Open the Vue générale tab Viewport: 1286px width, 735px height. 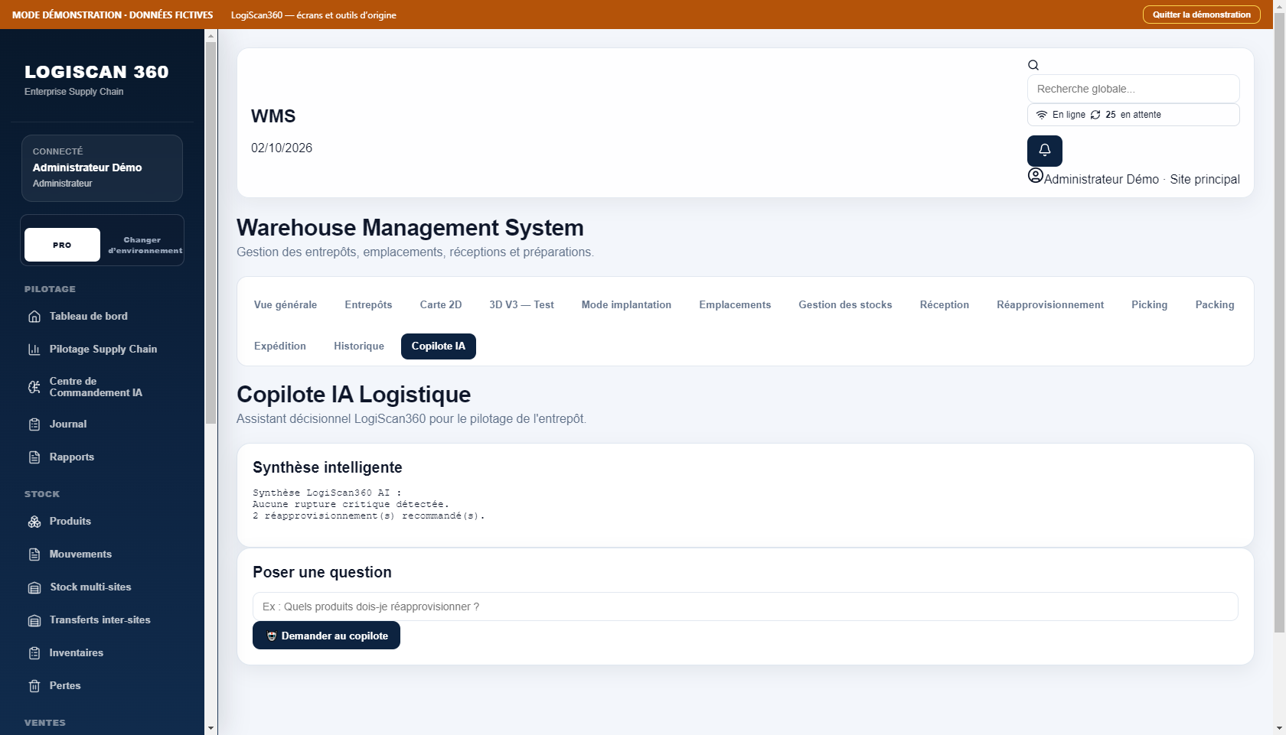(x=286, y=304)
